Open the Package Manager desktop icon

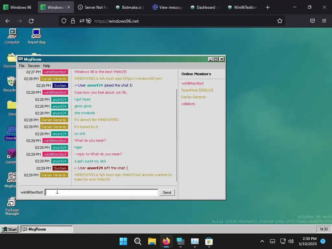12,206
